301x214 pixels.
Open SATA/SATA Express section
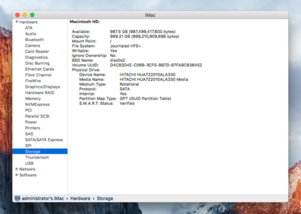coord(44,140)
